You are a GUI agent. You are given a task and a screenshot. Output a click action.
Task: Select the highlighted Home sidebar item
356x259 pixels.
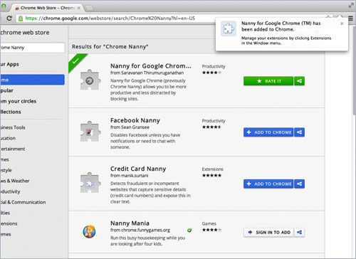[32, 80]
